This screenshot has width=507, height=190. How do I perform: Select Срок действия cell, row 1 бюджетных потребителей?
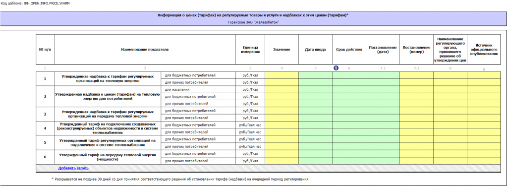pyautogui.click(x=349, y=75)
